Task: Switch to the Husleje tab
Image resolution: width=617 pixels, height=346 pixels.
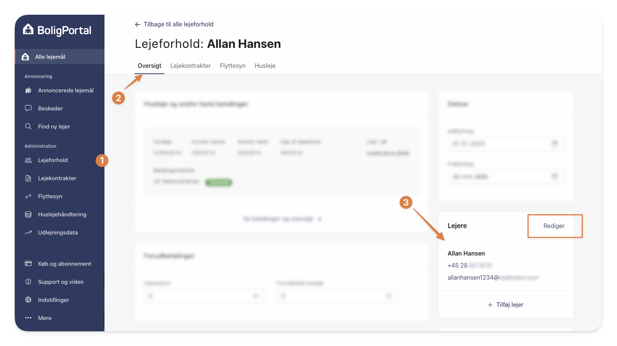Action: [x=265, y=66]
